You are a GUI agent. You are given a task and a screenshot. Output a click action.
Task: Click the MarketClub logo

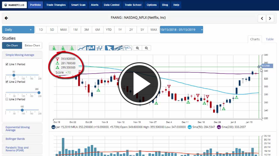14,5
